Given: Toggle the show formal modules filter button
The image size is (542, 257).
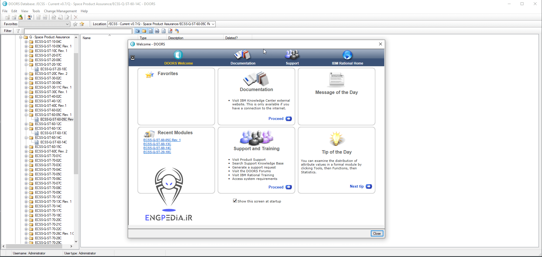Looking at the screenshot, I should (151, 31).
